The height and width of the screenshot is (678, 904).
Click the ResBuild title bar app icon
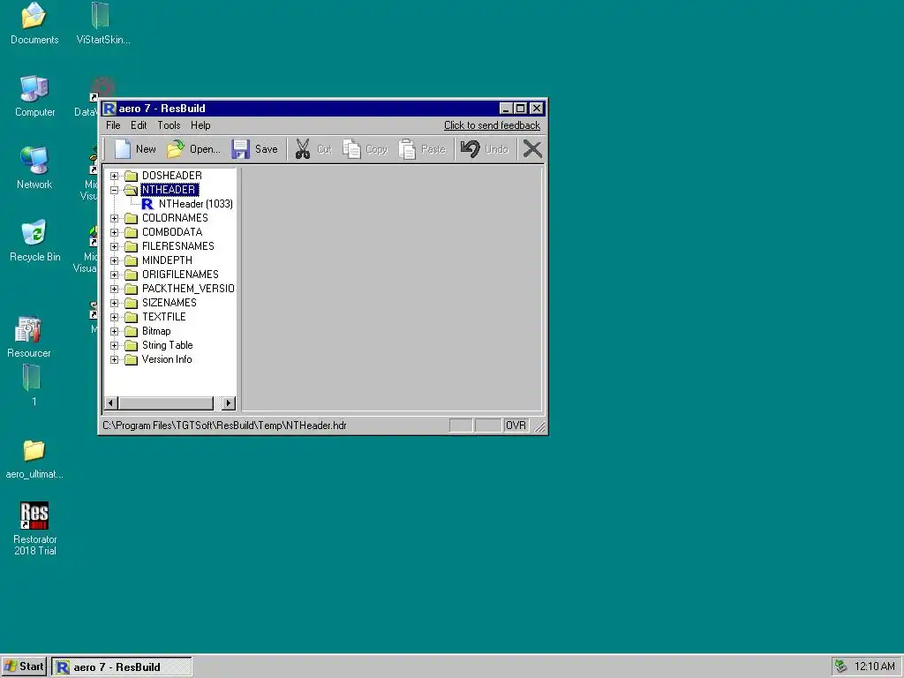point(109,109)
